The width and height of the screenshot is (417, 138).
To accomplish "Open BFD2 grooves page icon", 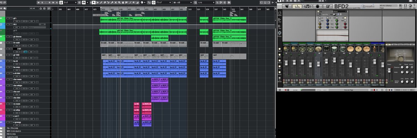I will coord(308,6).
